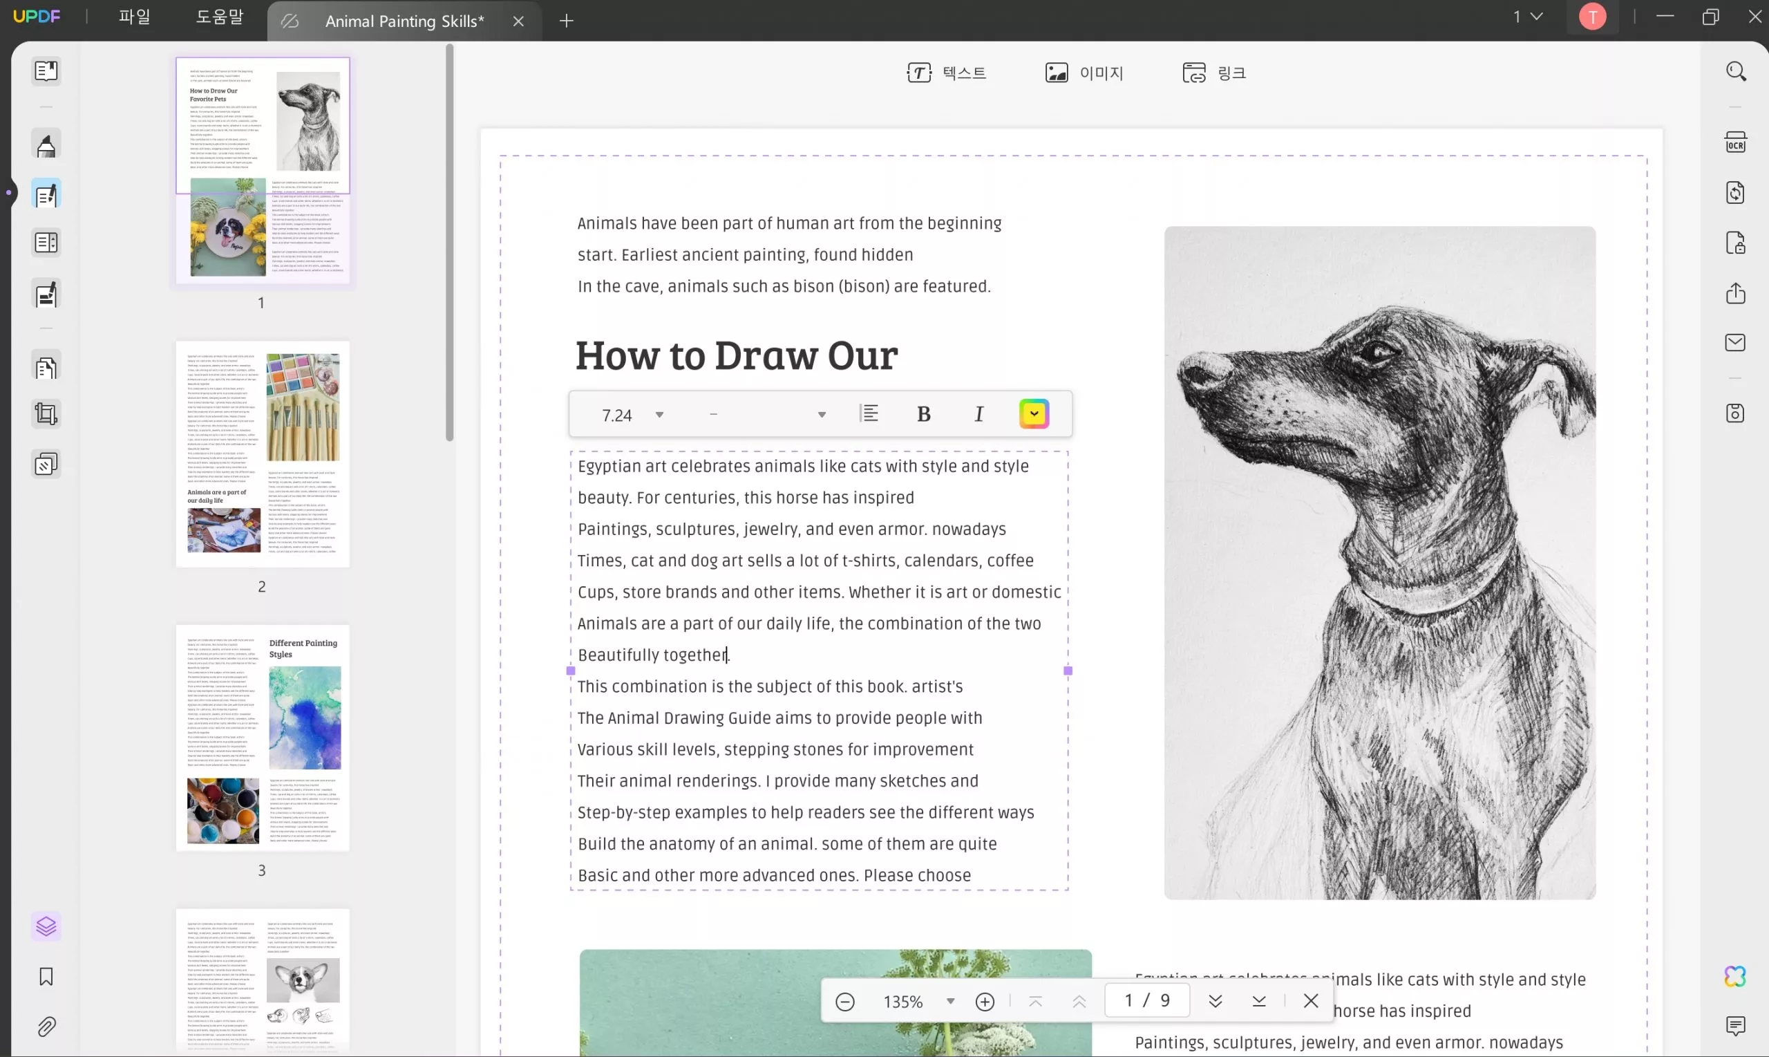Image resolution: width=1769 pixels, height=1057 pixels.
Task: Choose the 링크 add link tool
Action: 1213,73
